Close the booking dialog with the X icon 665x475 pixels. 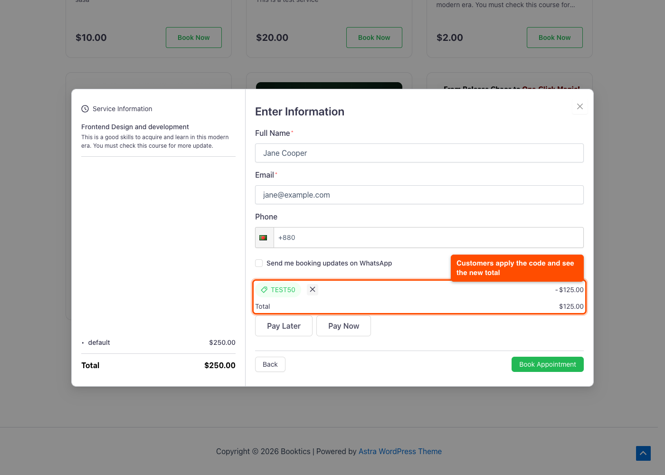(x=579, y=106)
